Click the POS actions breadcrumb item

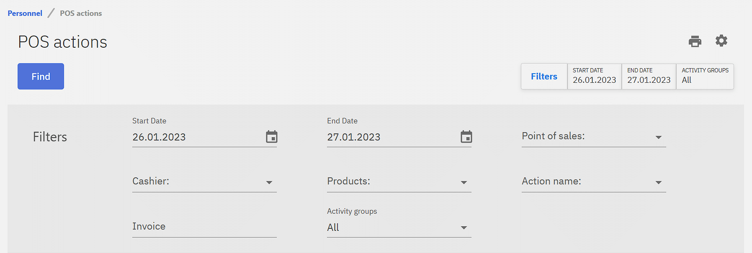coord(81,13)
